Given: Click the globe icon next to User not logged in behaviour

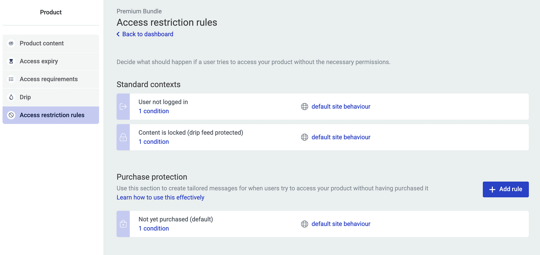Looking at the screenshot, I should point(304,106).
